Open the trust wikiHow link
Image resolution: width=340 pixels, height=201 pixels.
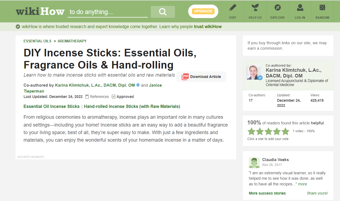click(208, 27)
